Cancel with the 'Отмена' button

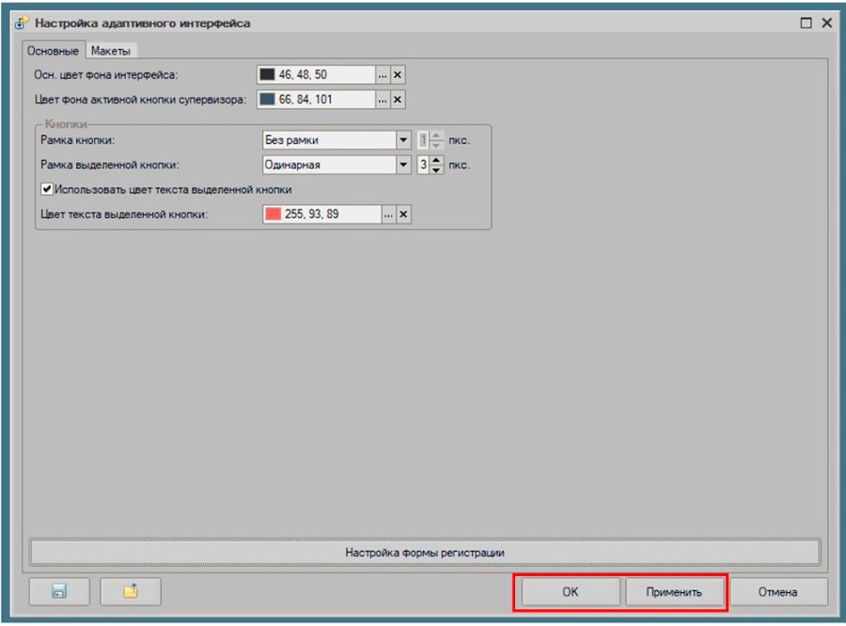(778, 591)
